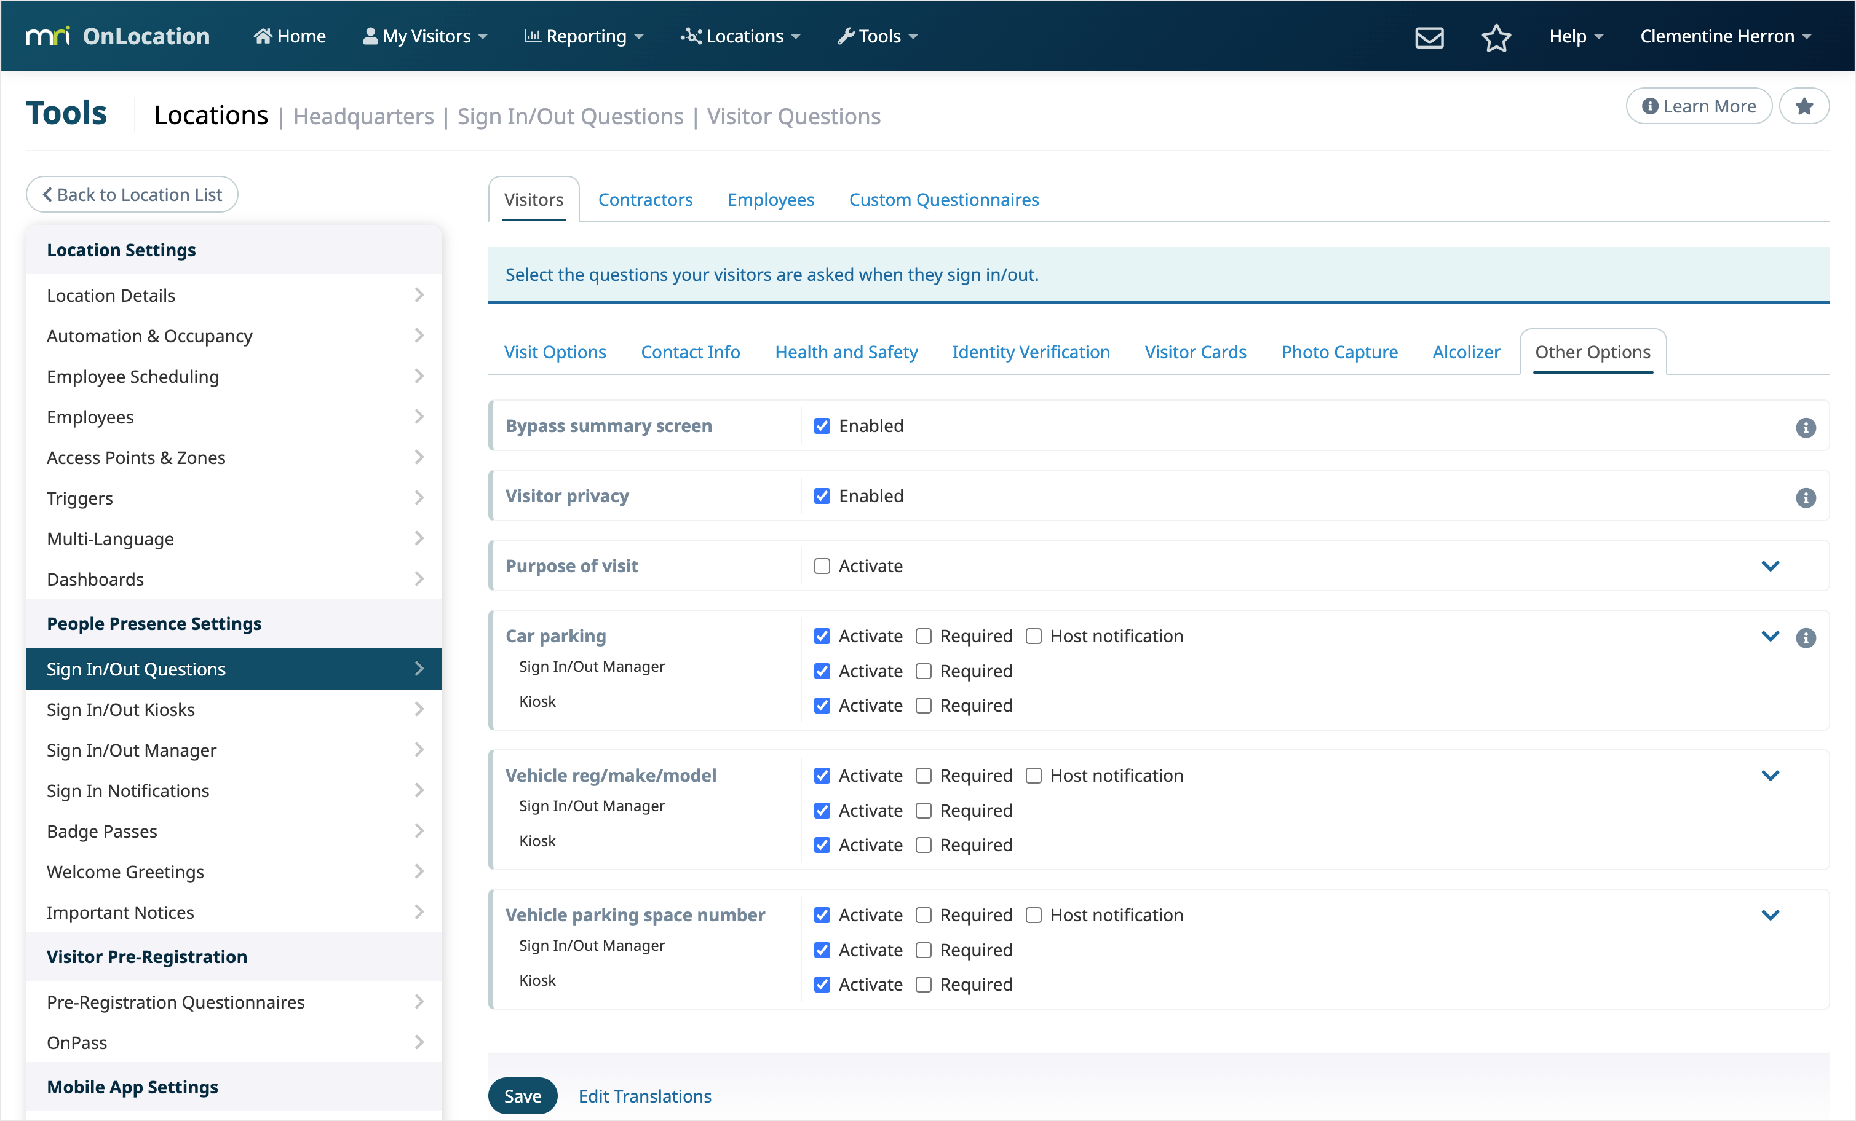The image size is (1856, 1121).
Task: Open Important Notices in sidebar
Action: click(234, 913)
